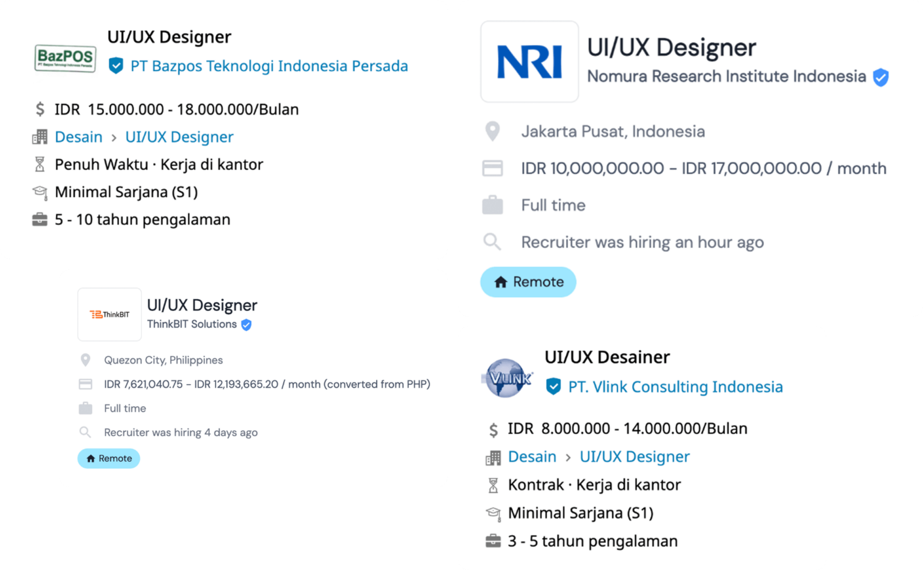This screenshot has width=923, height=570.
Task: Expand the chevron after Desain on Vlink card
Action: point(567,456)
